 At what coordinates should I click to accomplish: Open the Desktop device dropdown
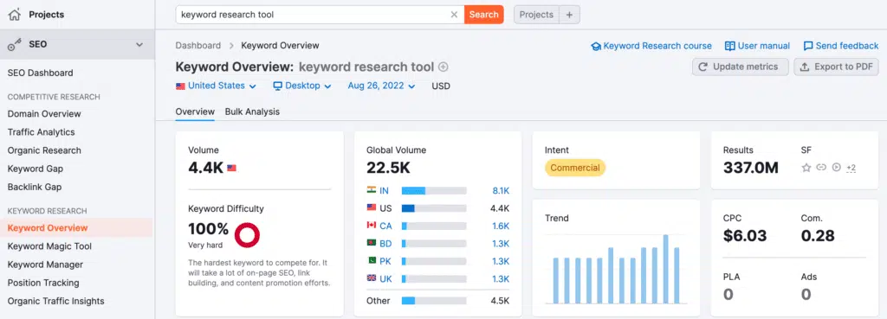tap(302, 86)
